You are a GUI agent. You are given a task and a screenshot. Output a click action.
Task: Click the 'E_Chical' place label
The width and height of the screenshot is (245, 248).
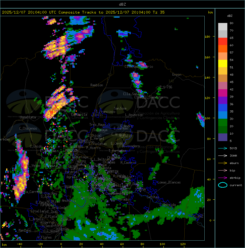95,135
